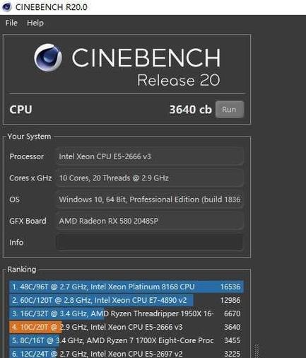Viewport: 306px width, 358px height.
Task: Select the Ryzen 7 1700X ranking row
Action: pyautogui.click(x=126, y=340)
